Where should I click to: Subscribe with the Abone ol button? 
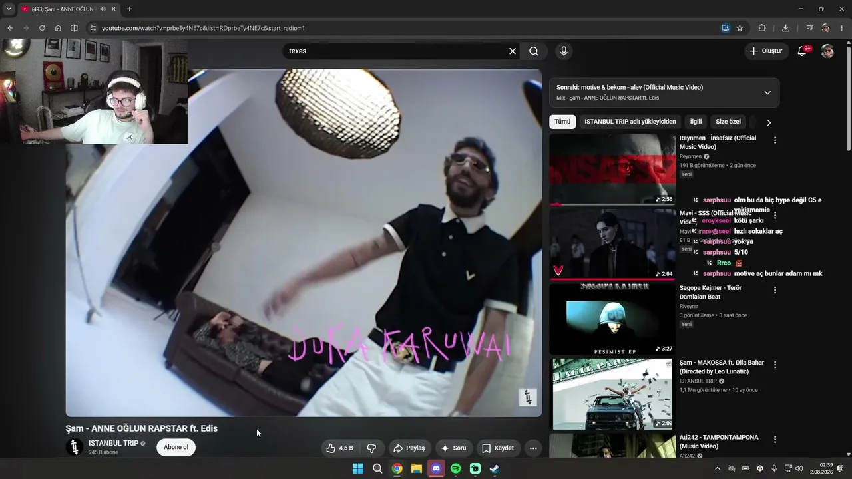click(176, 447)
